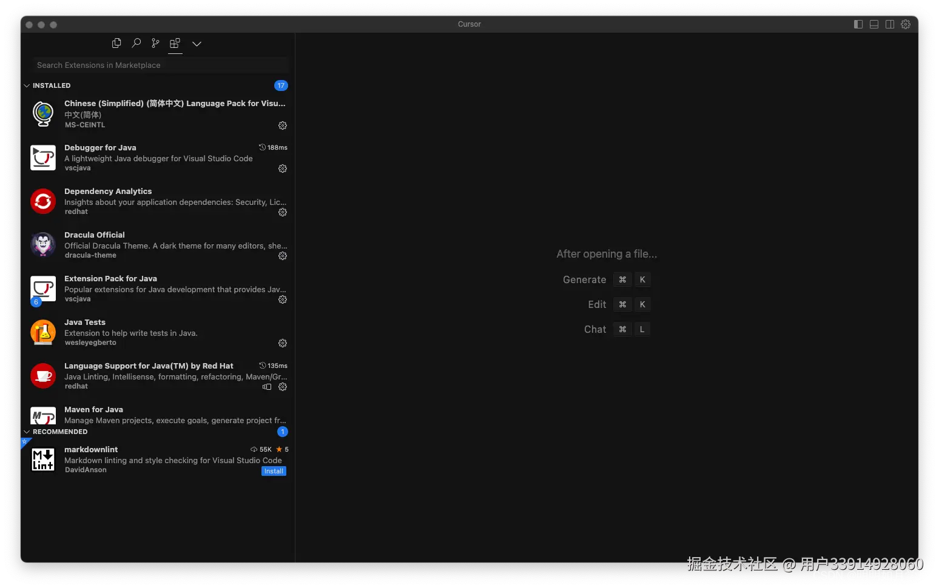939x588 pixels.
Task: Open the Explorer files view icon
Action: point(116,43)
